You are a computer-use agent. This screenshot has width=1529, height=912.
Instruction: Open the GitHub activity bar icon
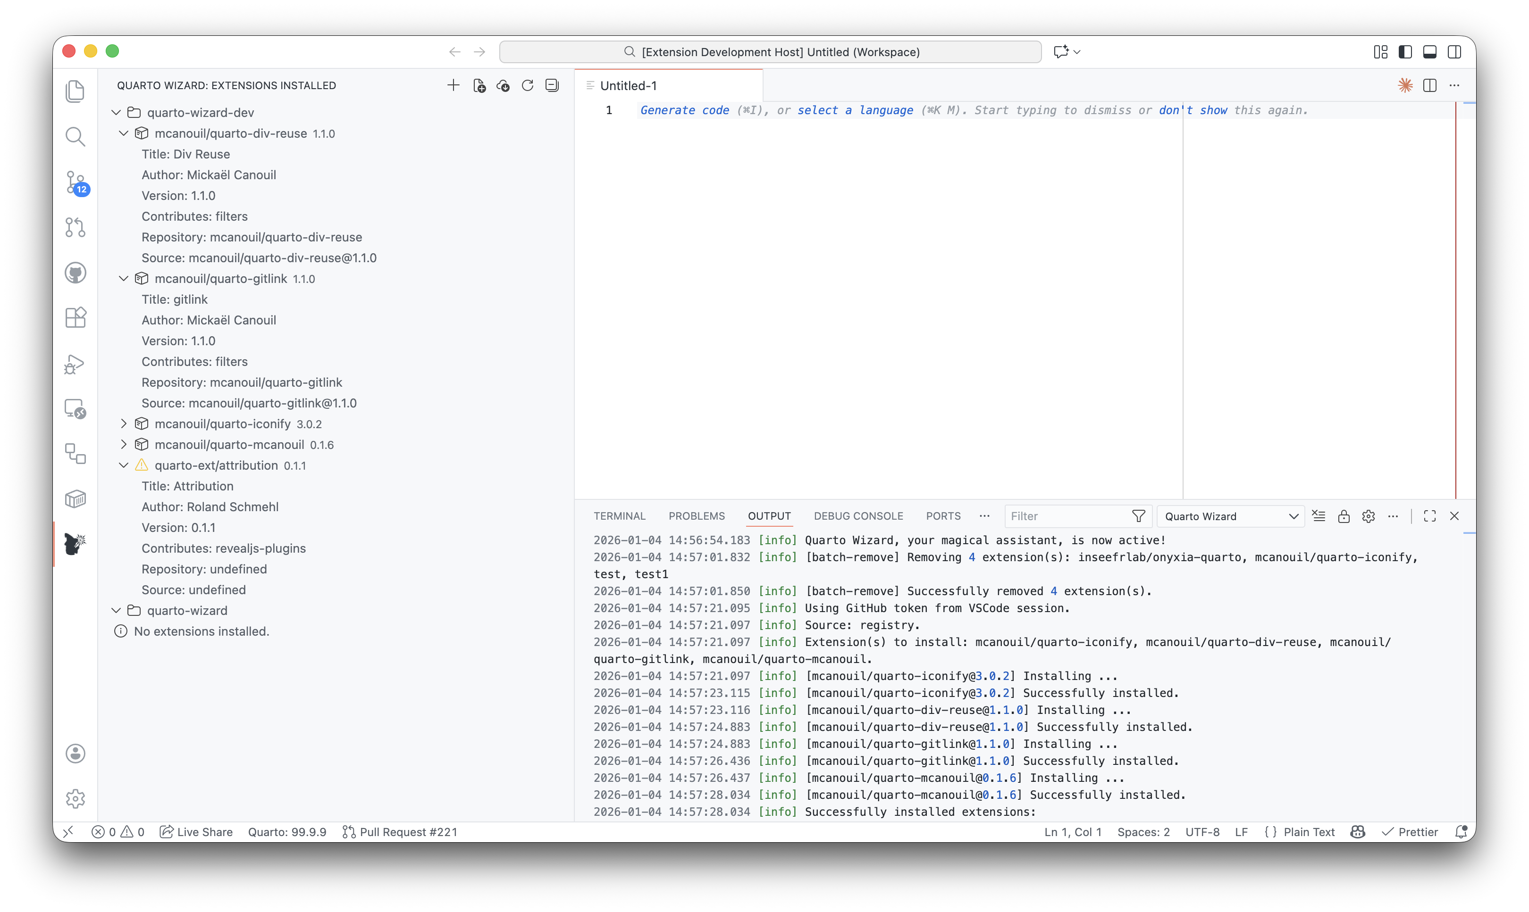click(75, 273)
